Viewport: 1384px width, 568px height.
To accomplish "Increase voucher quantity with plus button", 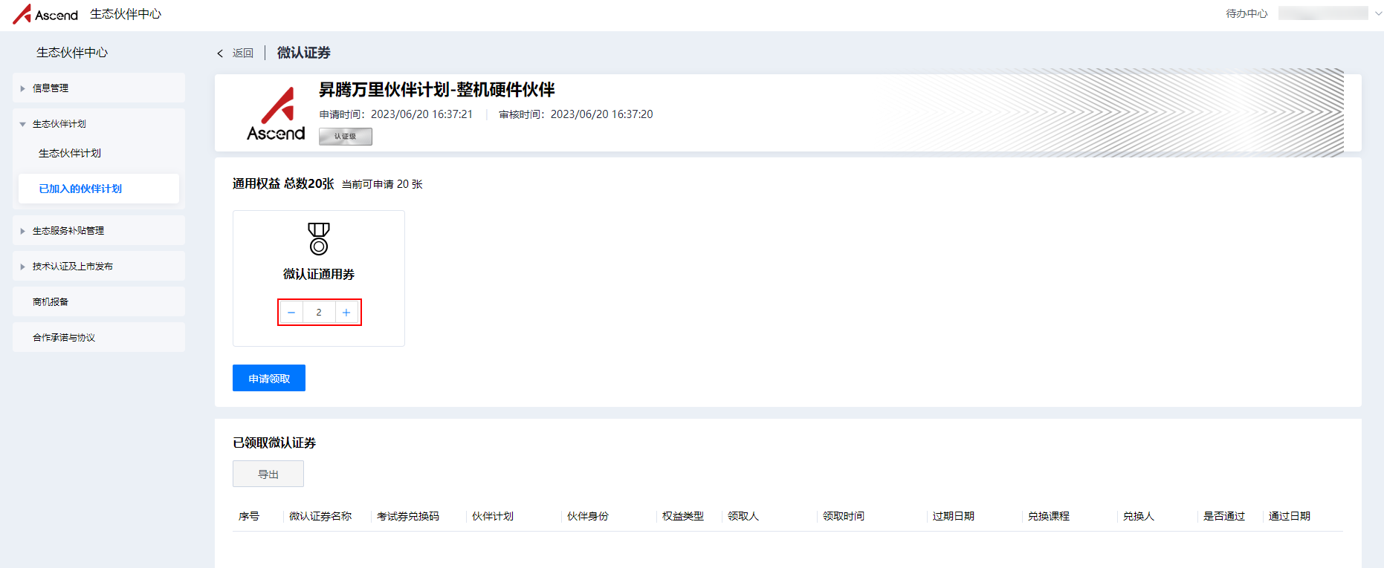I will tap(346, 313).
